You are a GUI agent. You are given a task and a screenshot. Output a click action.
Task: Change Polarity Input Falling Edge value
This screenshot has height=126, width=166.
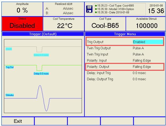pos(142,60)
